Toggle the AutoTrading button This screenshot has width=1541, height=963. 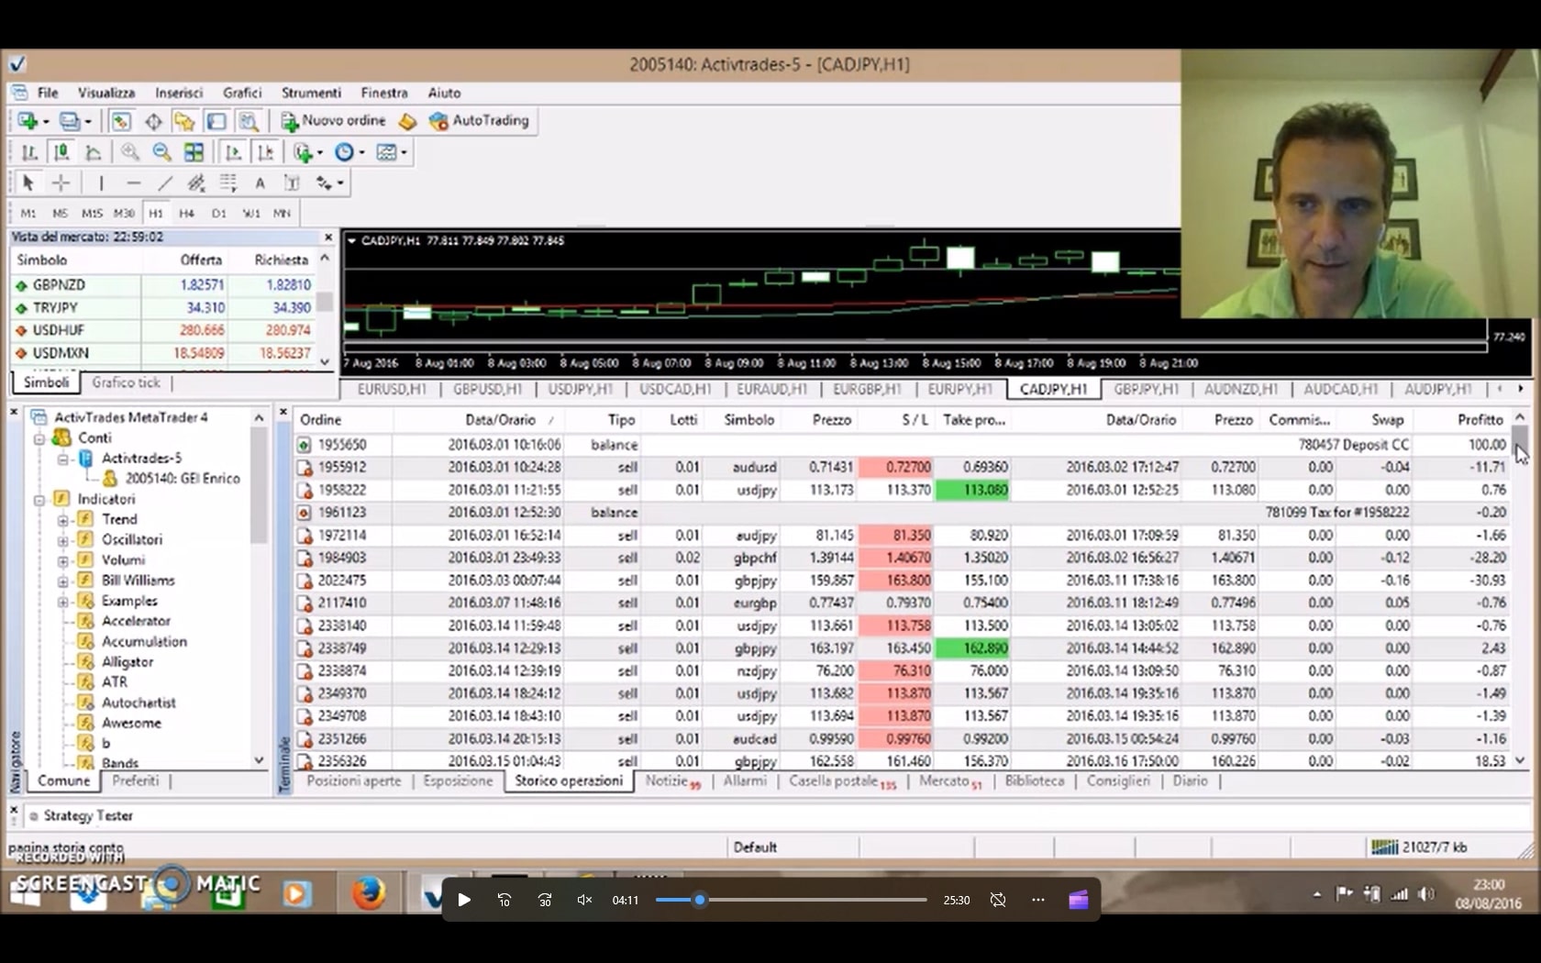479,121
